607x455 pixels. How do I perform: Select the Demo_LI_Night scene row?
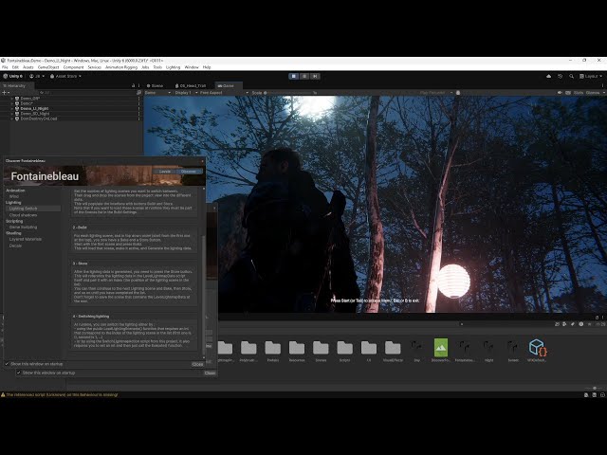(x=72, y=109)
